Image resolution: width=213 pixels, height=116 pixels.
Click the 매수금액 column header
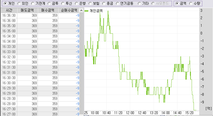48,10
